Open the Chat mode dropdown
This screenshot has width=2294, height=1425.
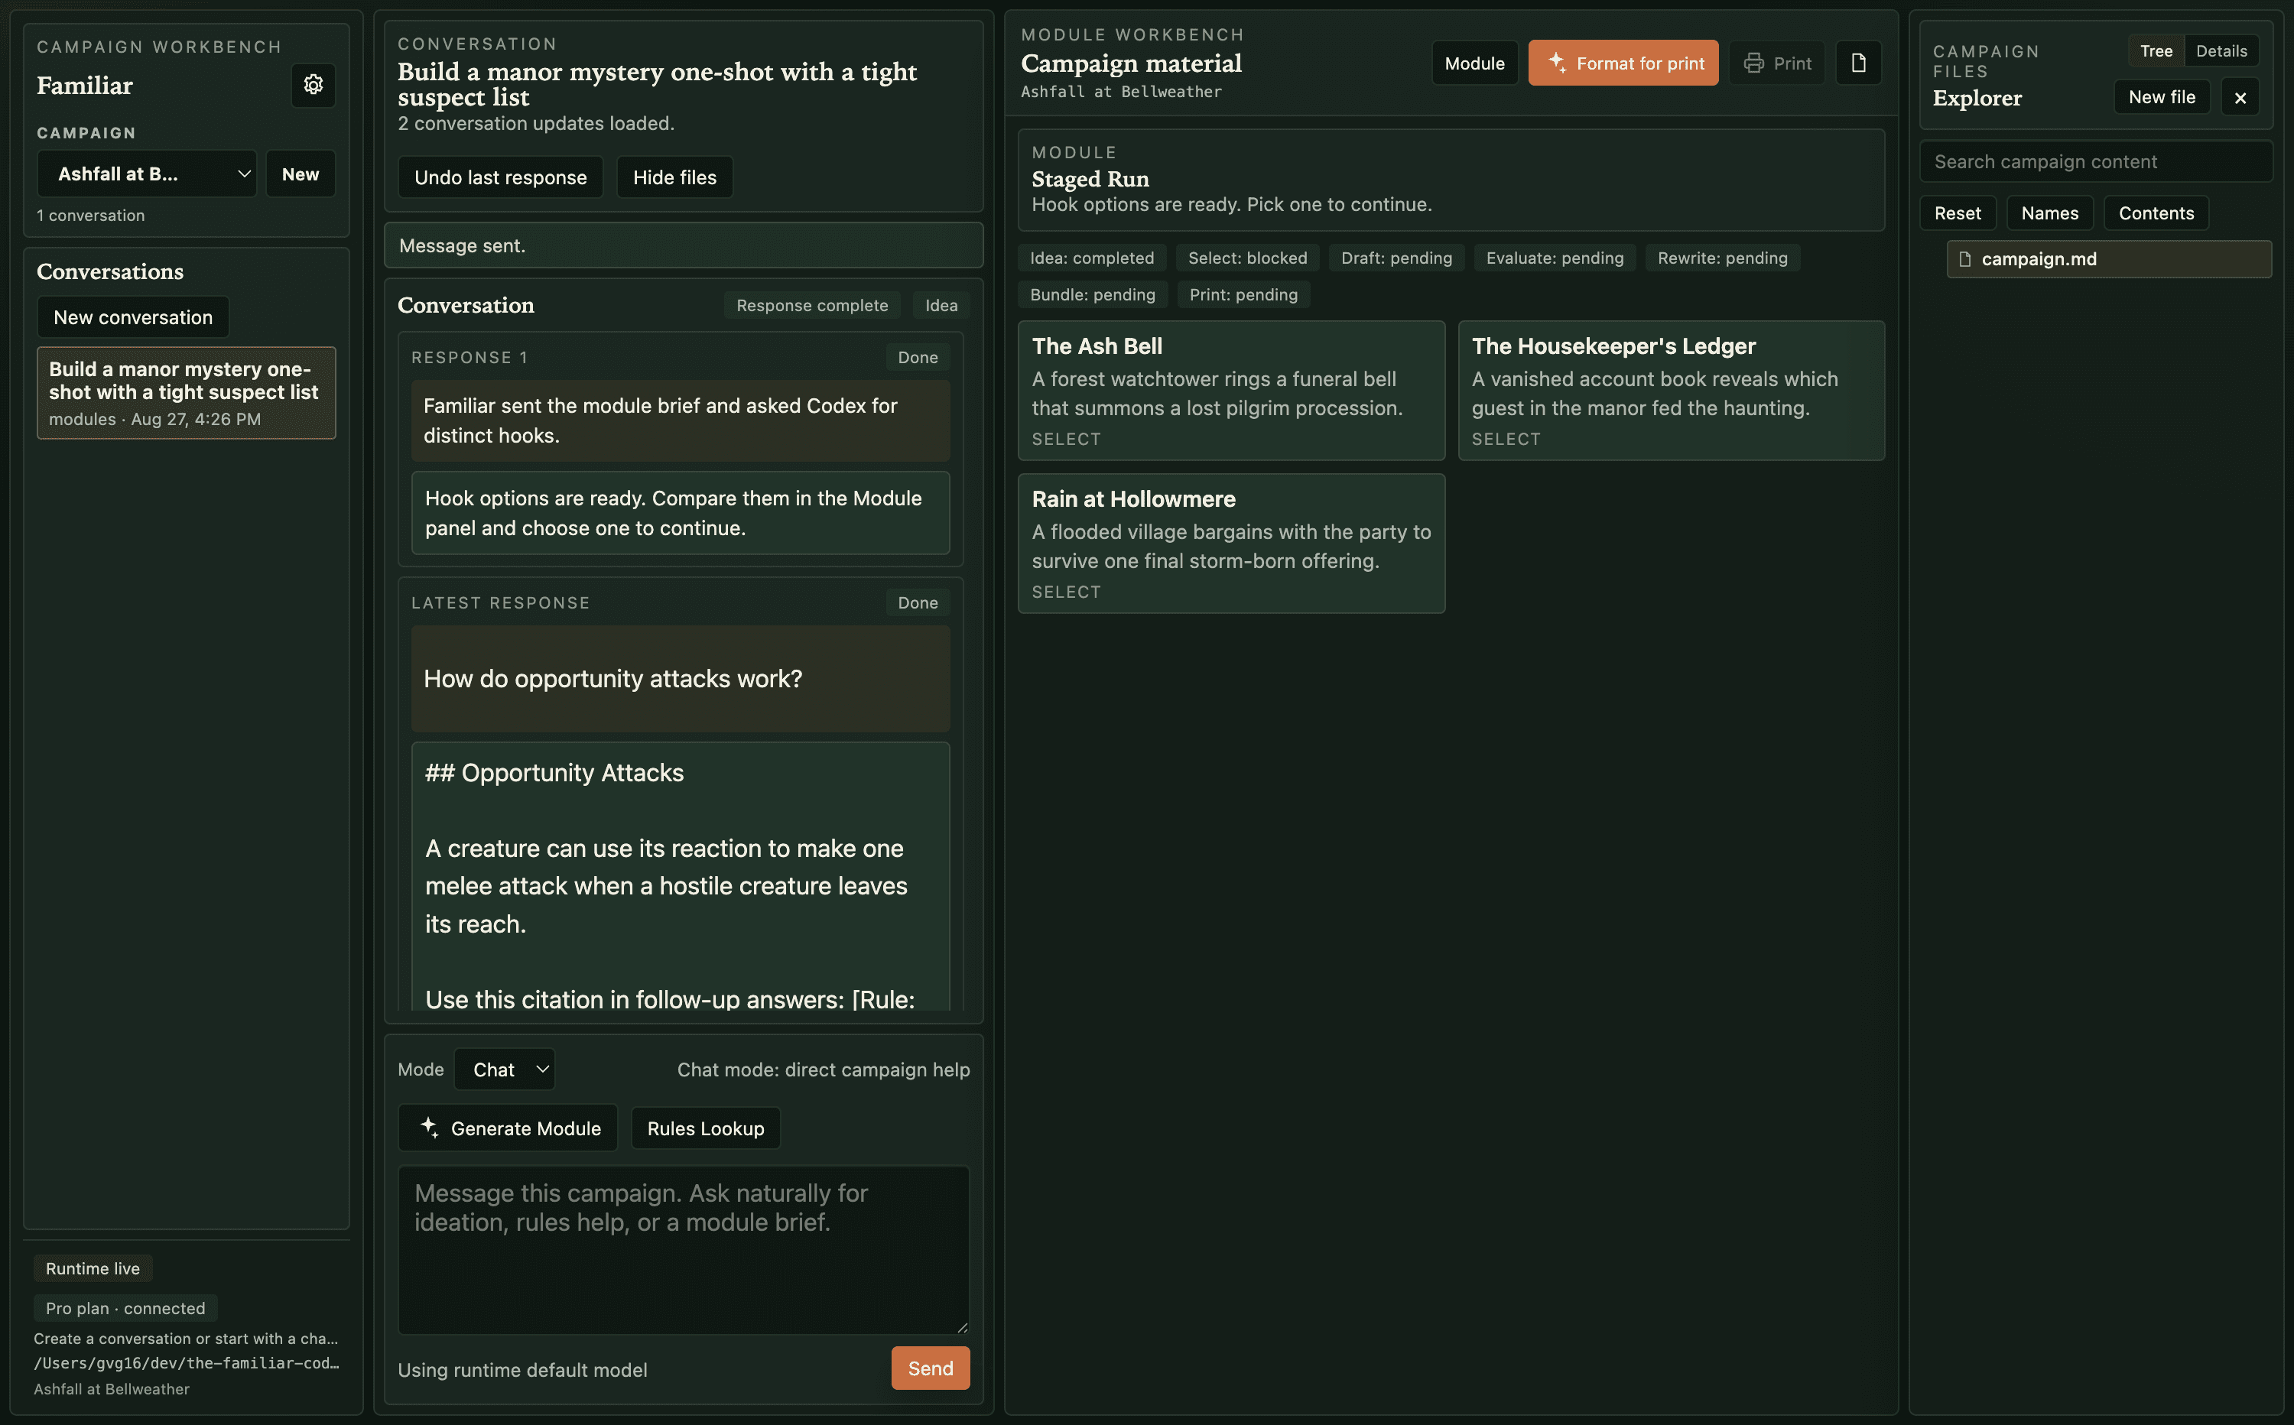click(x=504, y=1070)
